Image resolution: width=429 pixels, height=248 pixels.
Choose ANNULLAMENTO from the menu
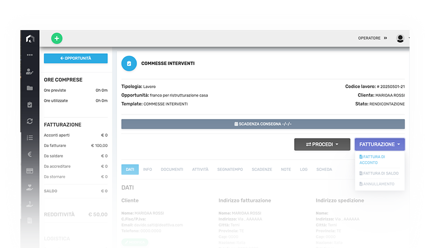click(377, 184)
